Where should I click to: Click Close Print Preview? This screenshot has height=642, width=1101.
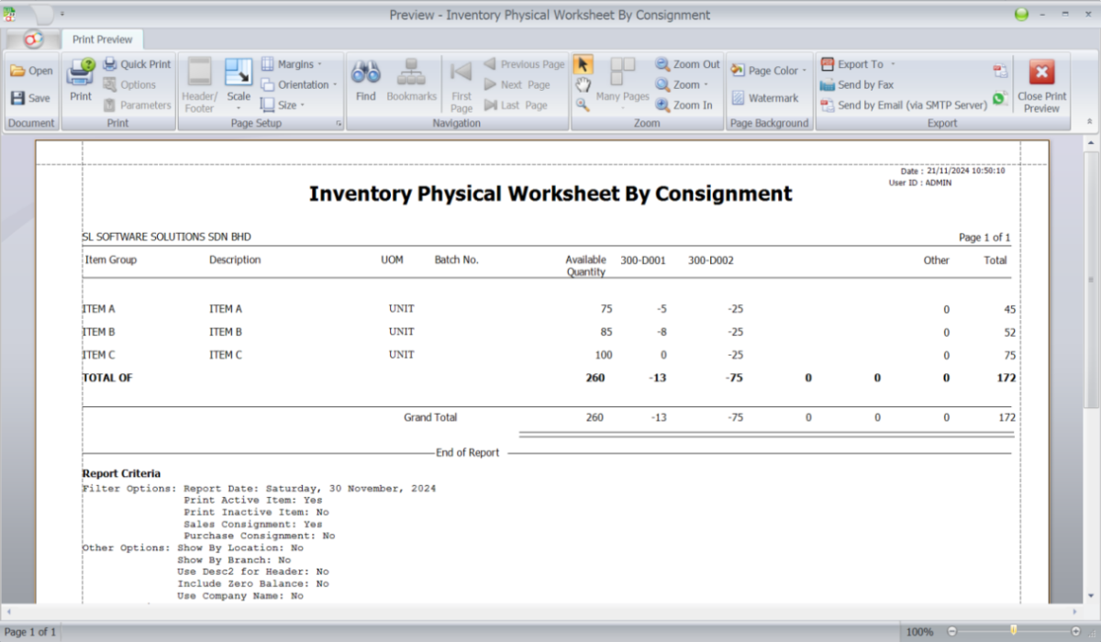[x=1041, y=85]
